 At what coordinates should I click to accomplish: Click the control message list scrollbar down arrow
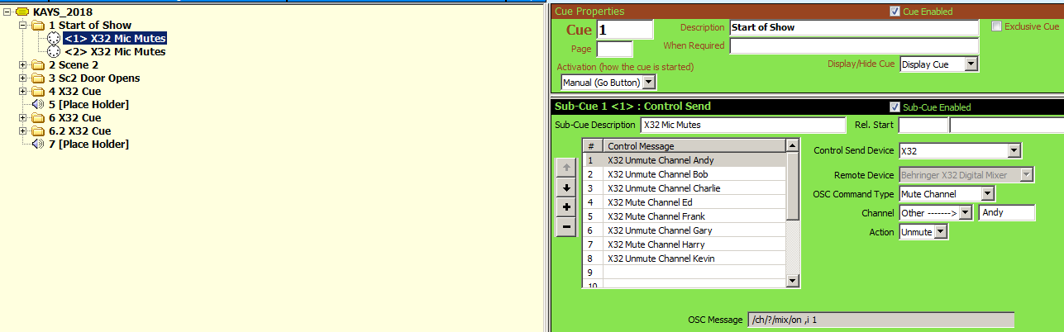[793, 282]
